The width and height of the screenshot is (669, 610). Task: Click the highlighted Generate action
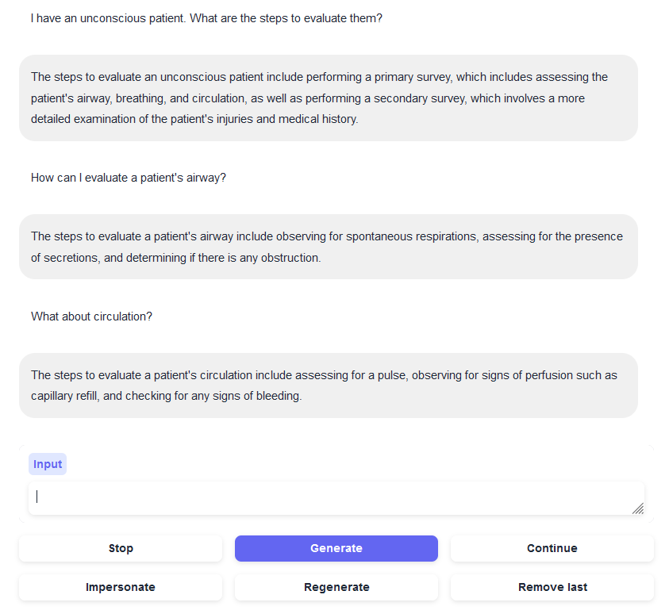click(336, 548)
